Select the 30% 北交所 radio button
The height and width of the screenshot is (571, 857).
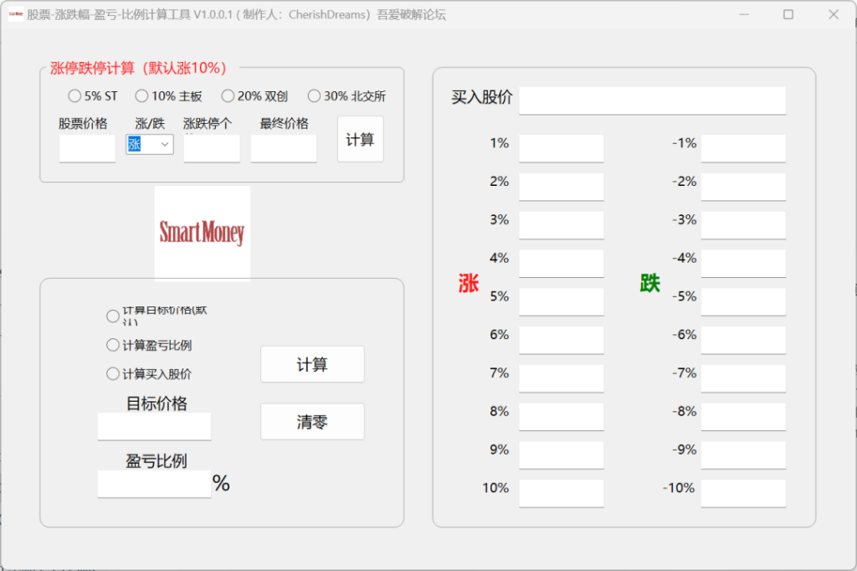(314, 95)
